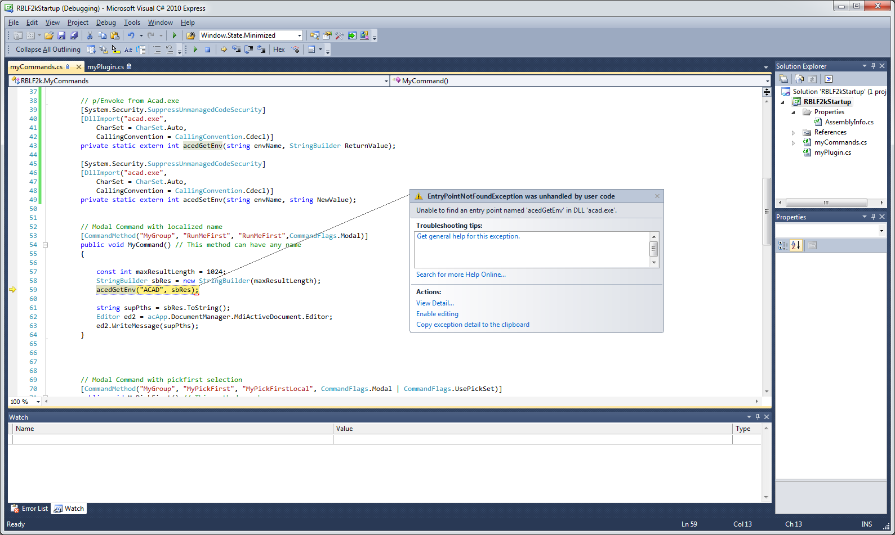The image size is (895, 535).
Task: Click Search for more Help Online link
Action: pos(461,275)
